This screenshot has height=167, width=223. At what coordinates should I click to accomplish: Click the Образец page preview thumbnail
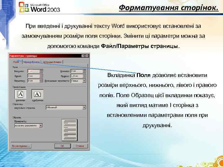click(x=70, y=130)
